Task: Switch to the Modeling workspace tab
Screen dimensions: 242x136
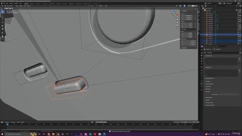Action: [x=32, y=3]
